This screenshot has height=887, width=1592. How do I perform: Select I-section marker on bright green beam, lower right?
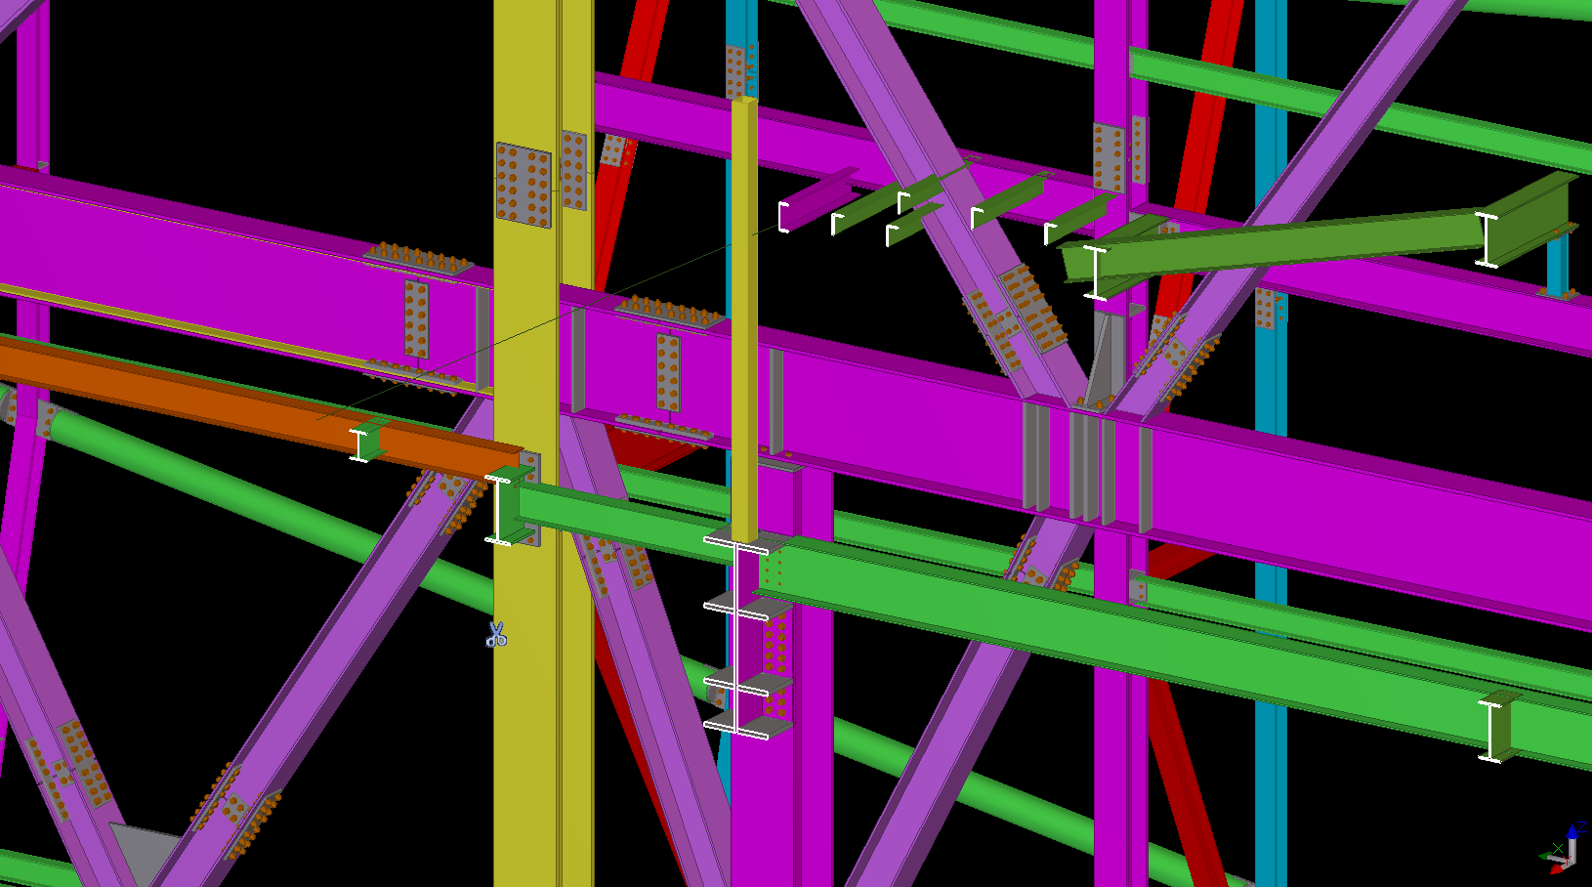click(1490, 730)
